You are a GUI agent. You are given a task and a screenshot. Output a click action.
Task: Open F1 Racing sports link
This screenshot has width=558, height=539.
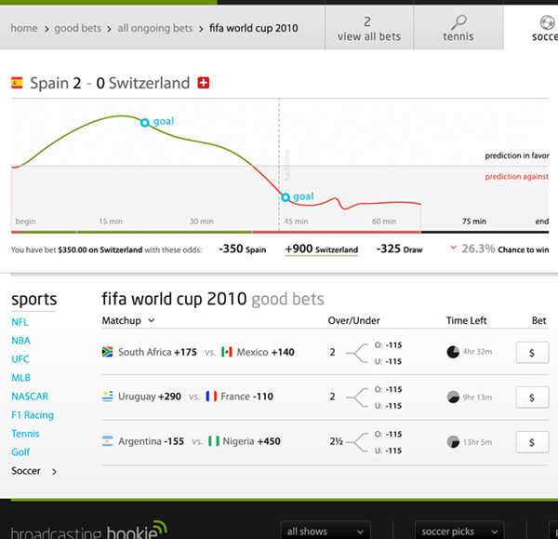pyautogui.click(x=33, y=415)
